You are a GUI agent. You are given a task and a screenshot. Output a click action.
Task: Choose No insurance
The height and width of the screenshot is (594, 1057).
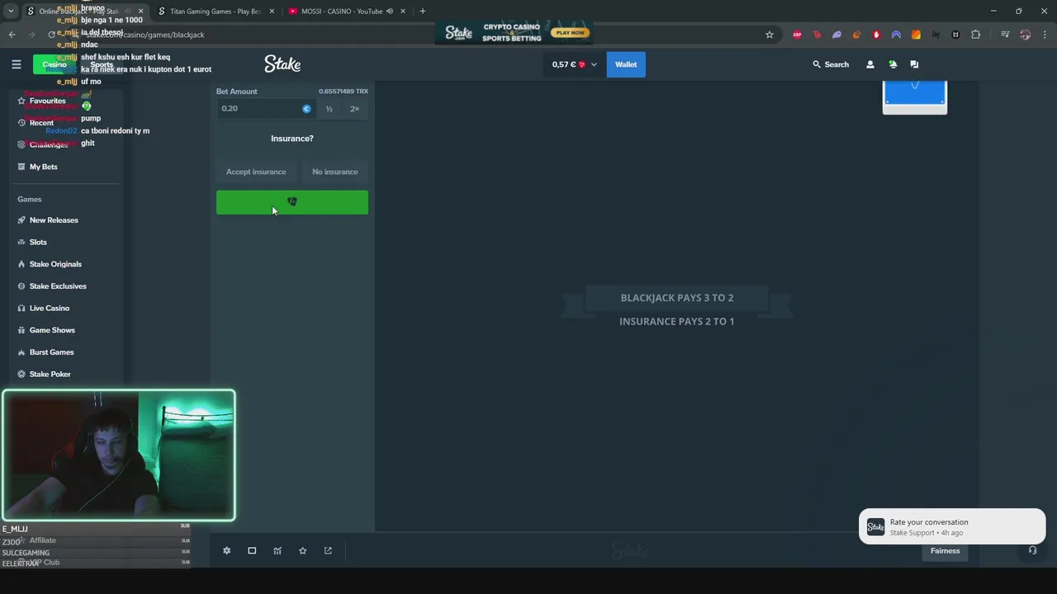(x=335, y=172)
